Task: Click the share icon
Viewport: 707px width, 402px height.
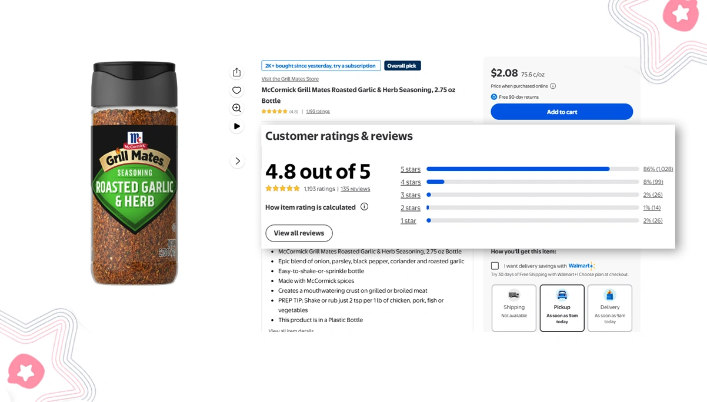Action: (x=236, y=72)
